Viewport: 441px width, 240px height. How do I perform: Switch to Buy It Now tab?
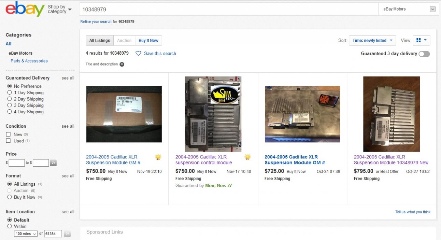pos(148,41)
